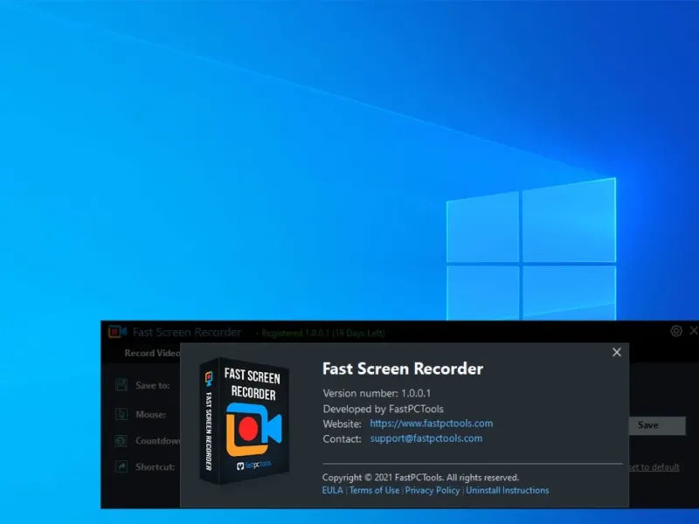Select the 'Developed by FastPCTools' text
Viewport: 699px width, 524px height.
tap(383, 409)
